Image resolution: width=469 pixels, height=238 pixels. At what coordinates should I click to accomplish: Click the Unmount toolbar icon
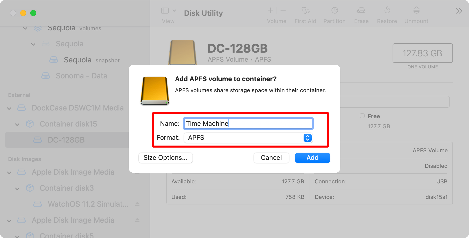click(x=416, y=10)
